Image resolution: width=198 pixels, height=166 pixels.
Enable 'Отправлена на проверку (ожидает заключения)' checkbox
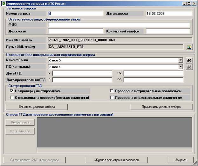click(12, 98)
